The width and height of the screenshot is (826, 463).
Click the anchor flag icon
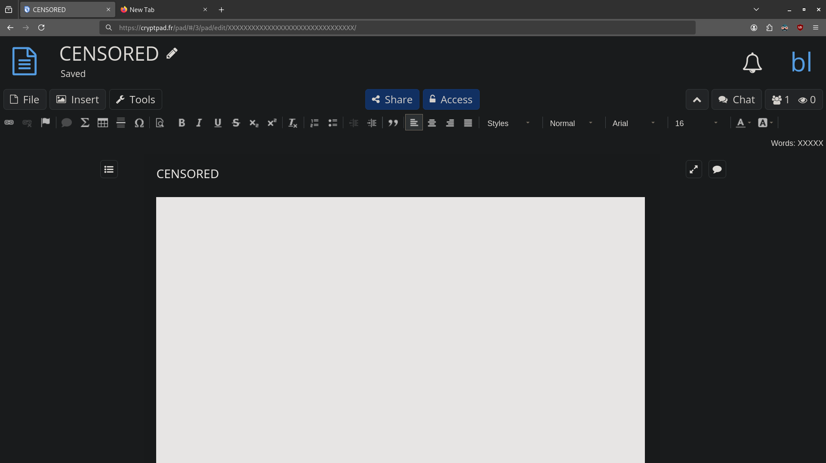[45, 123]
